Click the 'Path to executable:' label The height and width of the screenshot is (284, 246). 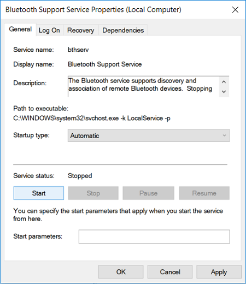40,109
